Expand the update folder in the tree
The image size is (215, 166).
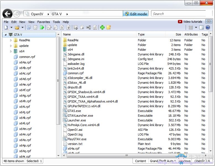[11, 46]
